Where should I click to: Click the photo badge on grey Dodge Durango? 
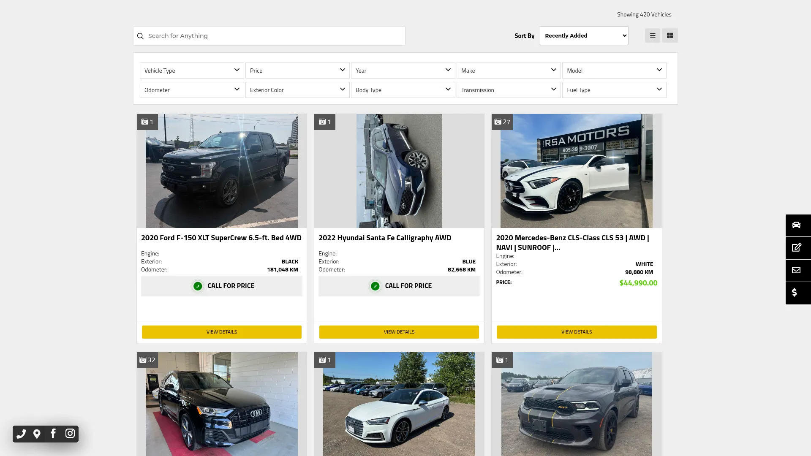click(502, 360)
